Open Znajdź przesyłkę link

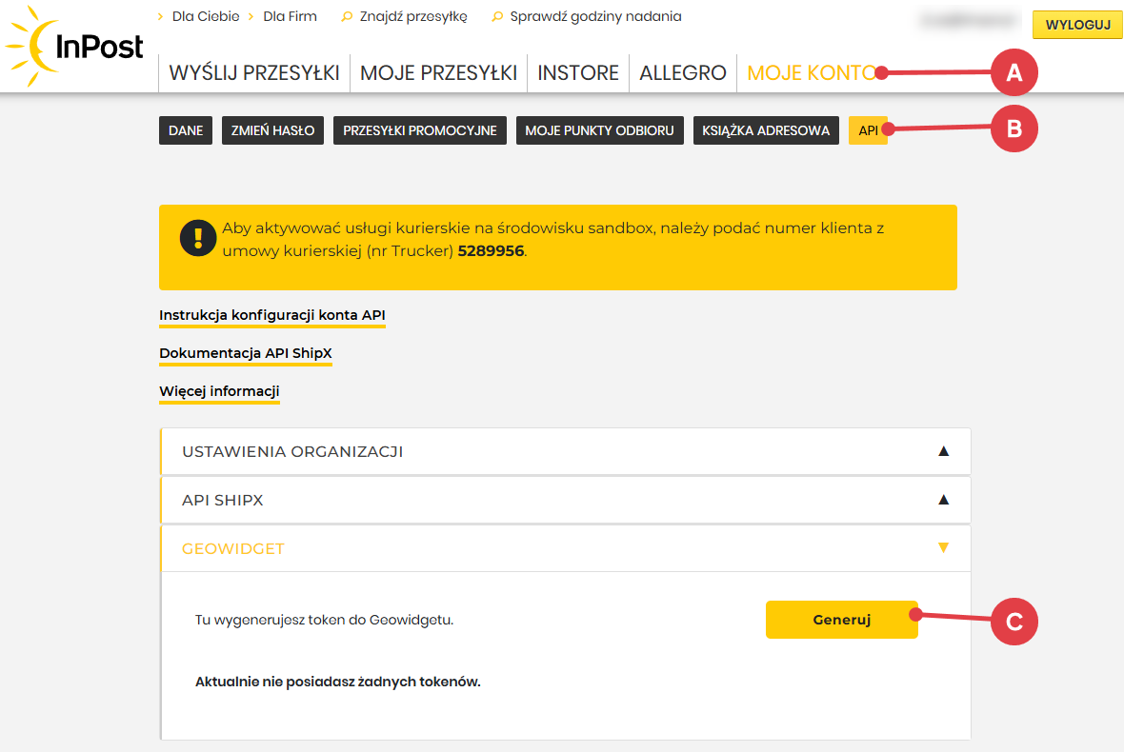click(x=412, y=16)
